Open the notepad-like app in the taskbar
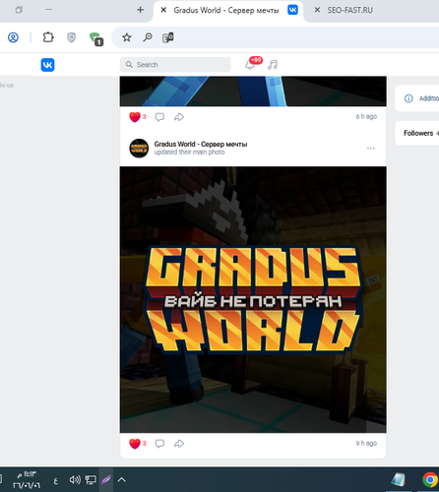The height and width of the screenshot is (492, 439). click(398, 480)
